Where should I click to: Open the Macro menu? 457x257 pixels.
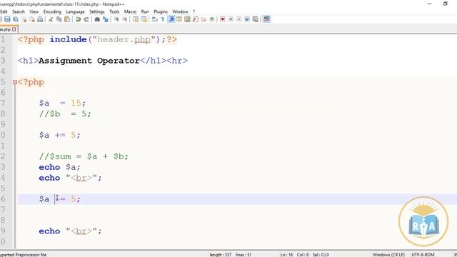click(x=130, y=11)
